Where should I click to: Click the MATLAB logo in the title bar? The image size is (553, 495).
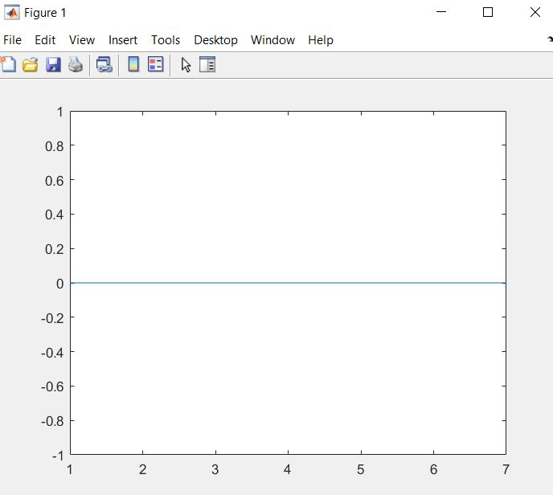pyautogui.click(x=11, y=13)
